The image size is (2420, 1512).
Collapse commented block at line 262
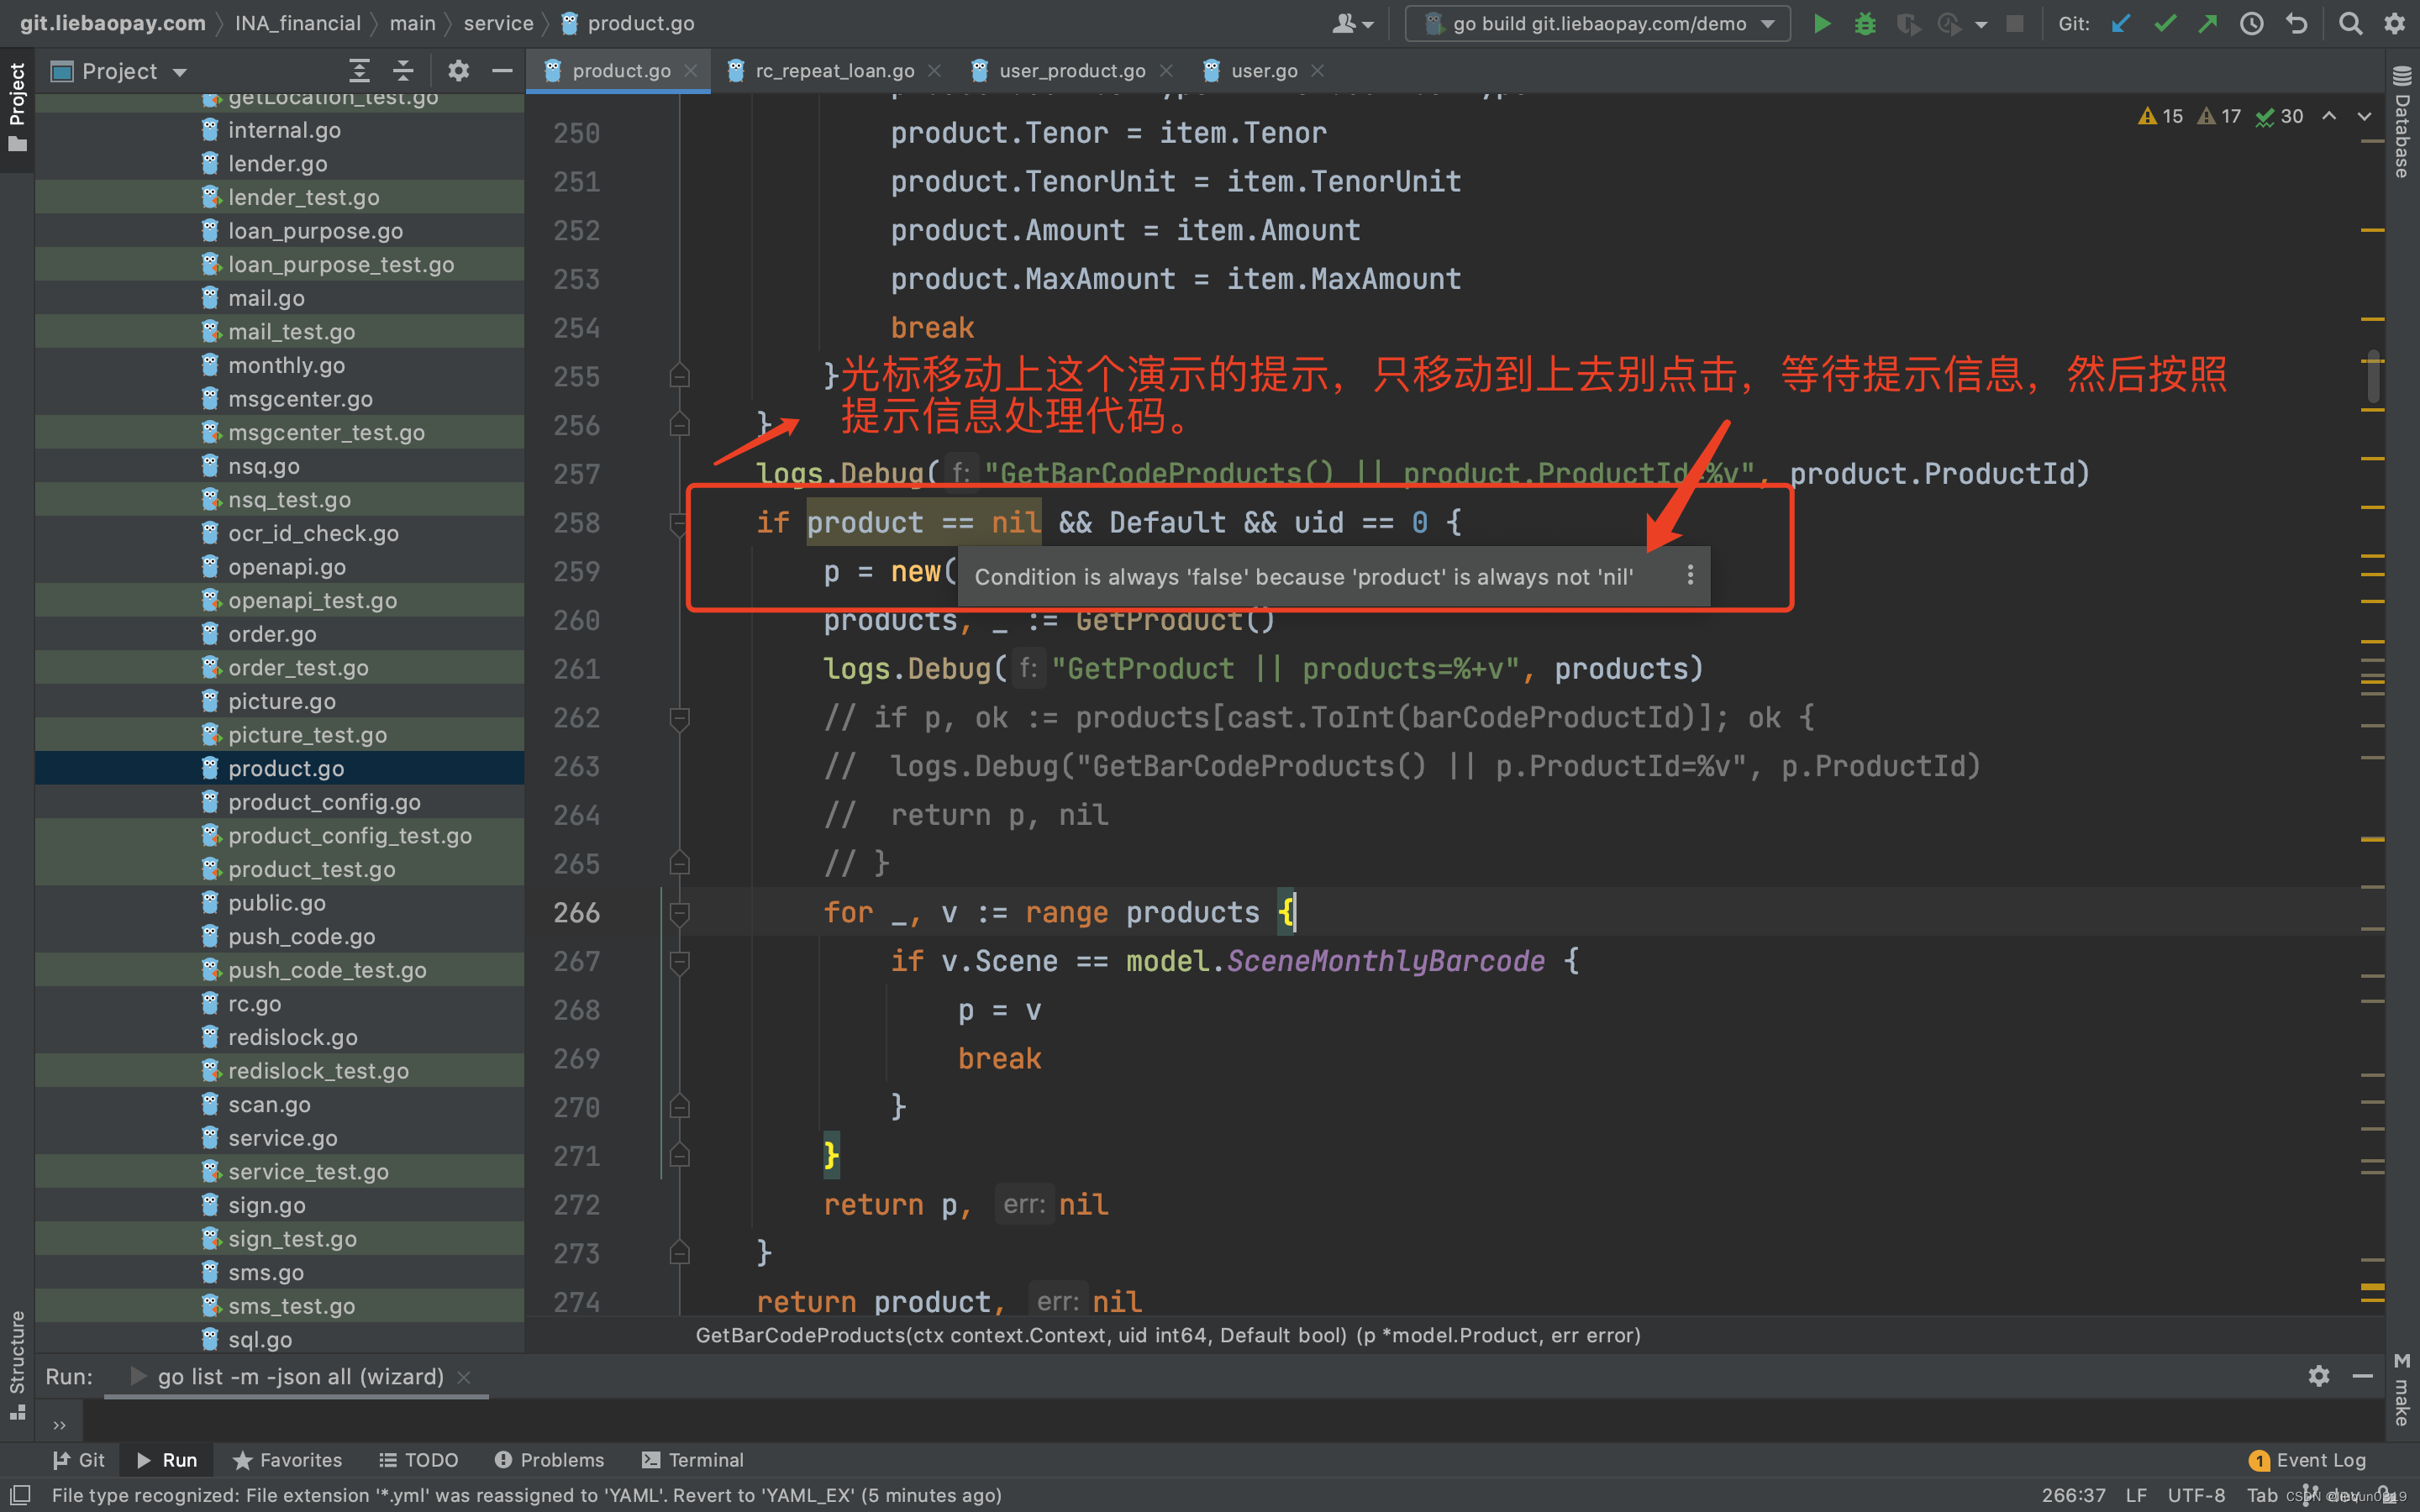tap(679, 717)
